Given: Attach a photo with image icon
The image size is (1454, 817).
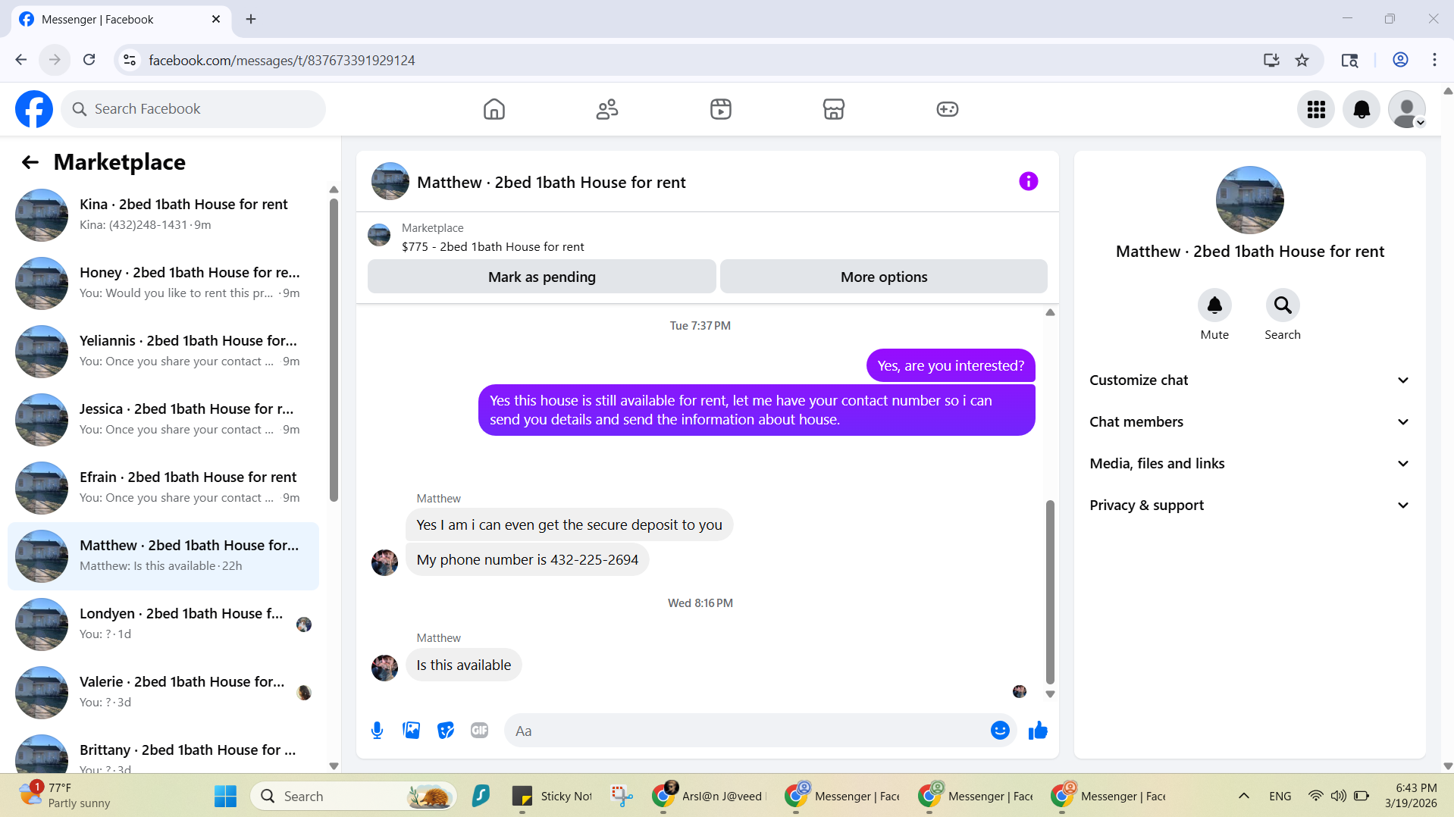Looking at the screenshot, I should pyautogui.click(x=411, y=731).
